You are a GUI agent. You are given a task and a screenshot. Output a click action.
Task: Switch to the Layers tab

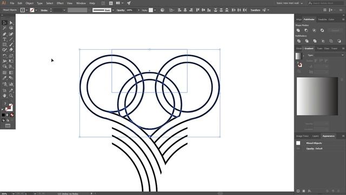point(316,136)
